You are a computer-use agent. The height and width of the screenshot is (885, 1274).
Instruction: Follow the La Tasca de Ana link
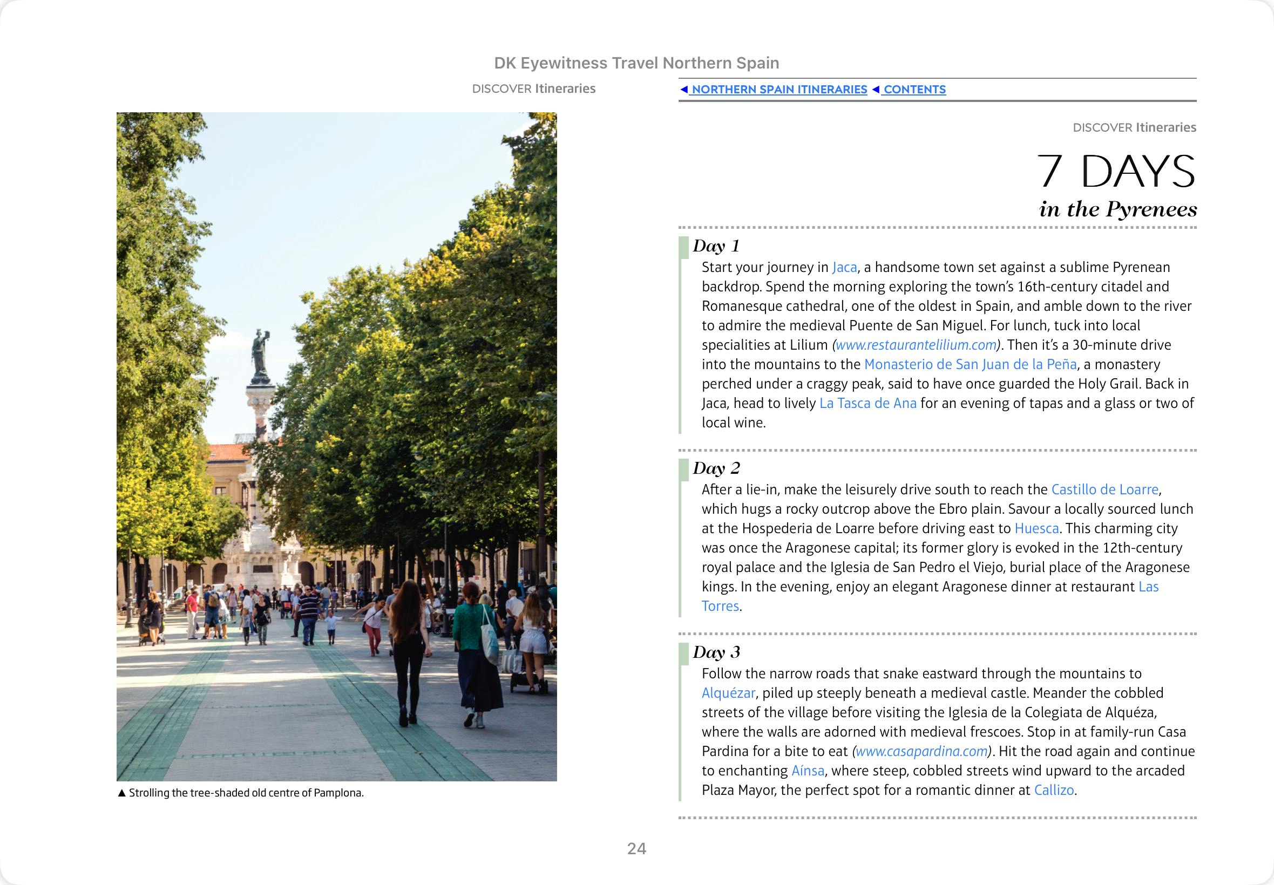tap(868, 403)
